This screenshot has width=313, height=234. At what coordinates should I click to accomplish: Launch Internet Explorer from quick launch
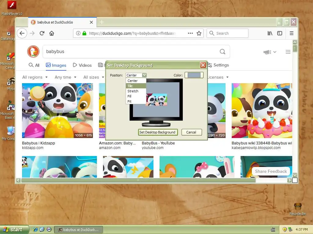click(x=35, y=229)
